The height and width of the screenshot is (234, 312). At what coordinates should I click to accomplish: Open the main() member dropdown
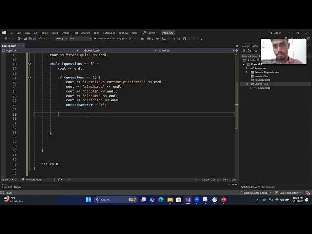pos(196,51)
